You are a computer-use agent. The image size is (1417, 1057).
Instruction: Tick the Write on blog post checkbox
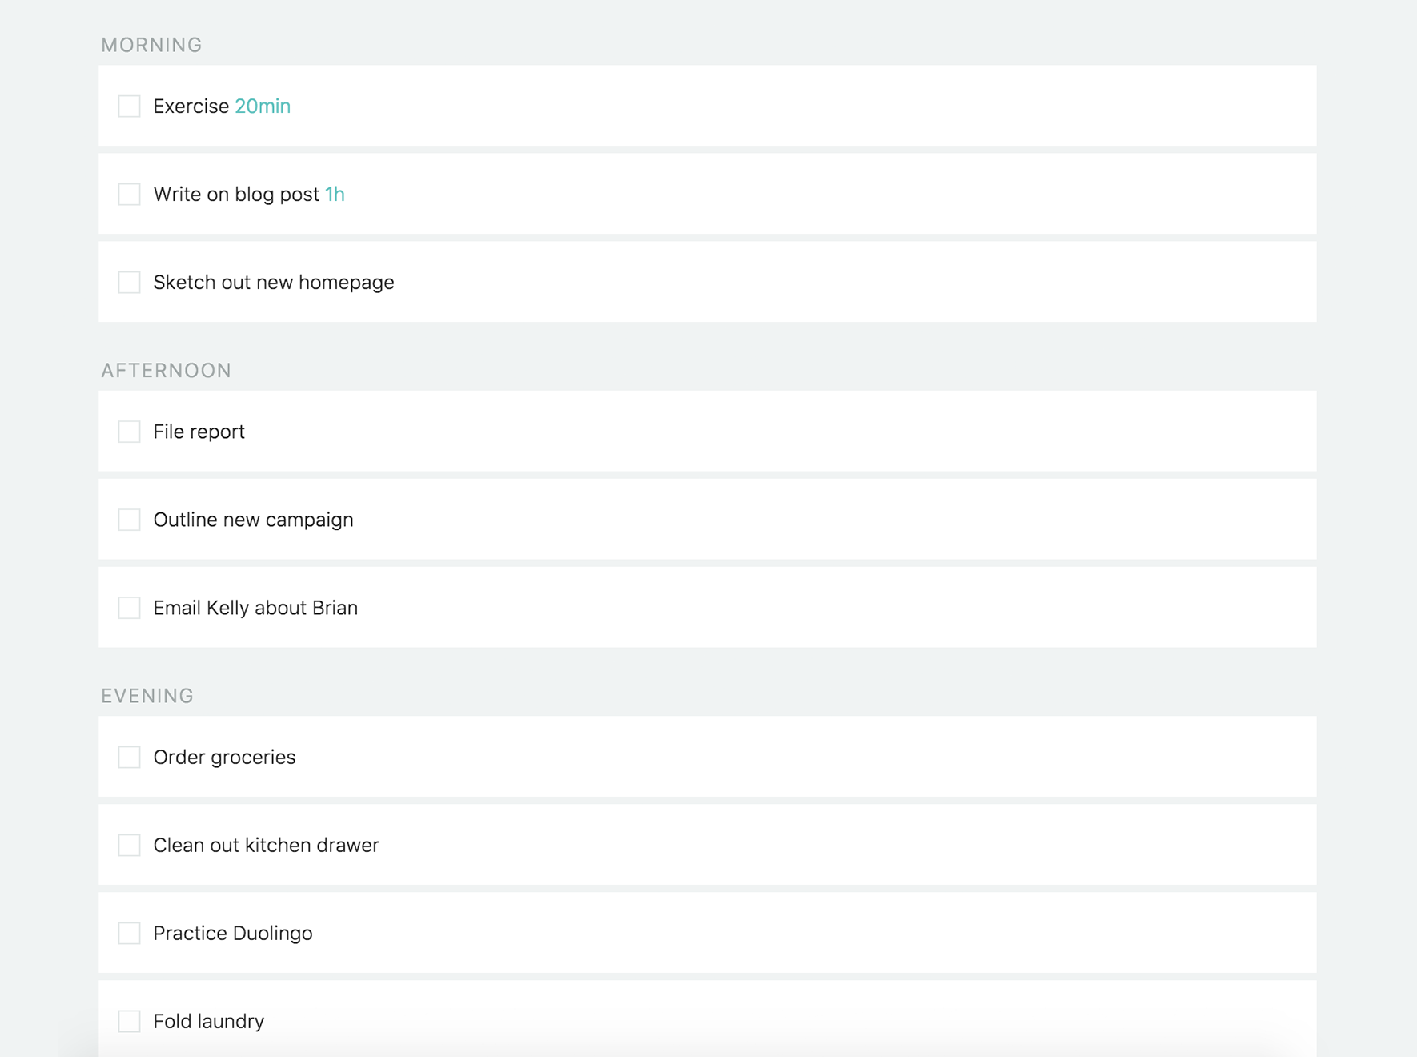click(129, 194)
